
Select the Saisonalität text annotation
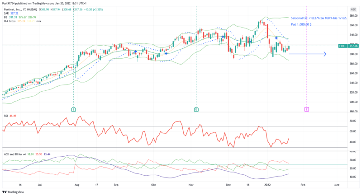[x=319, y=17]
